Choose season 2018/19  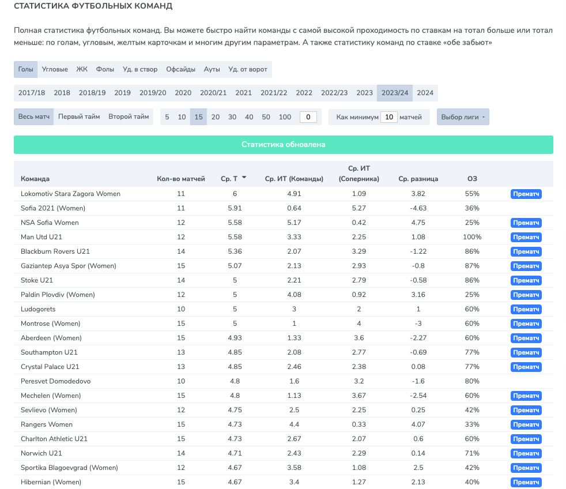pos(92,93)
